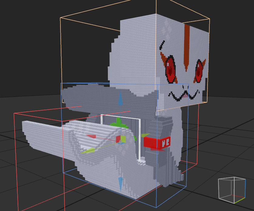
Task: Click the red left eye on face
Action: click(x=170, y=70)
